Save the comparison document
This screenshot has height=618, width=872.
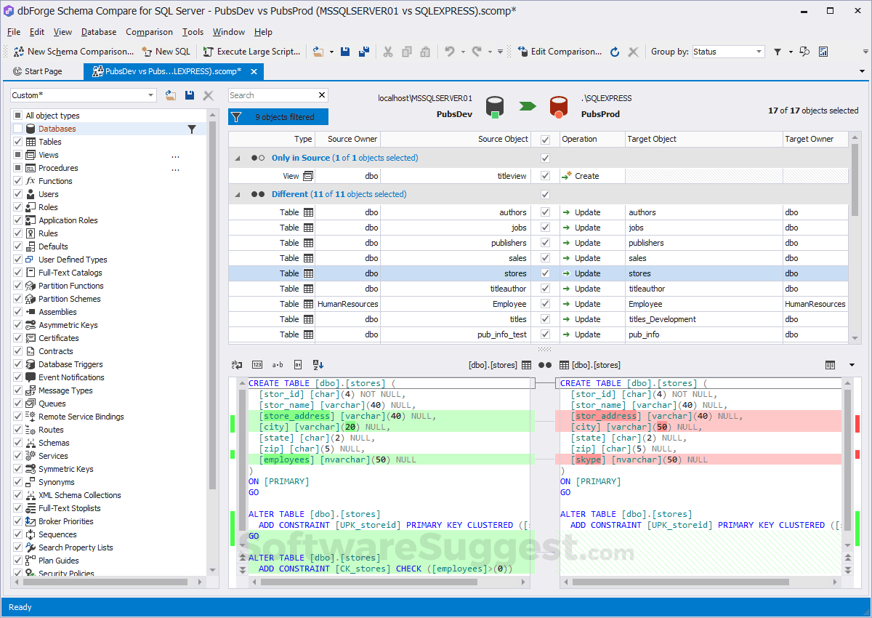point(345,52)
